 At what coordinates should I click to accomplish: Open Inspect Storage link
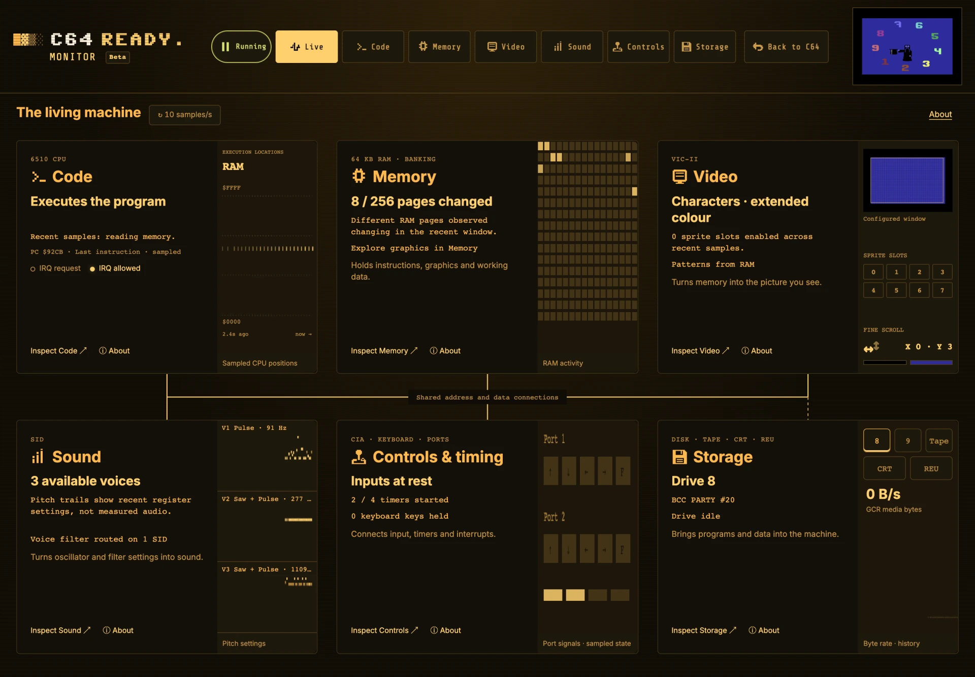coord(704,630)
